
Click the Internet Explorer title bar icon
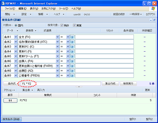(x=3, y=3)
